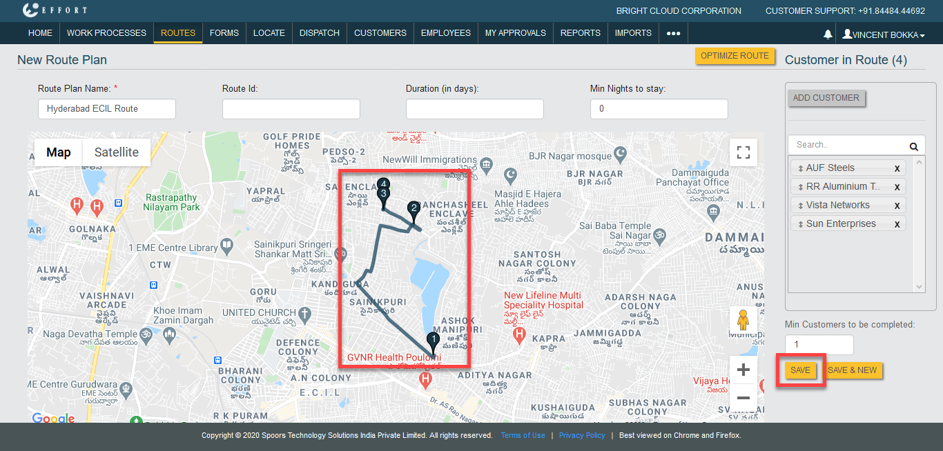Click the search magnifier icon in customer list

[x=913, y=146]
